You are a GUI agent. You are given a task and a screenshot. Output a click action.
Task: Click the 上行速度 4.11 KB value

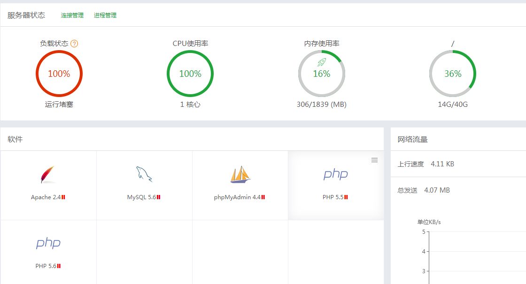442,164
